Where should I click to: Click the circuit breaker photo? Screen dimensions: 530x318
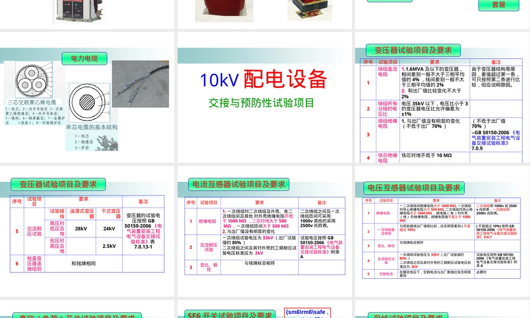point(79,11)
